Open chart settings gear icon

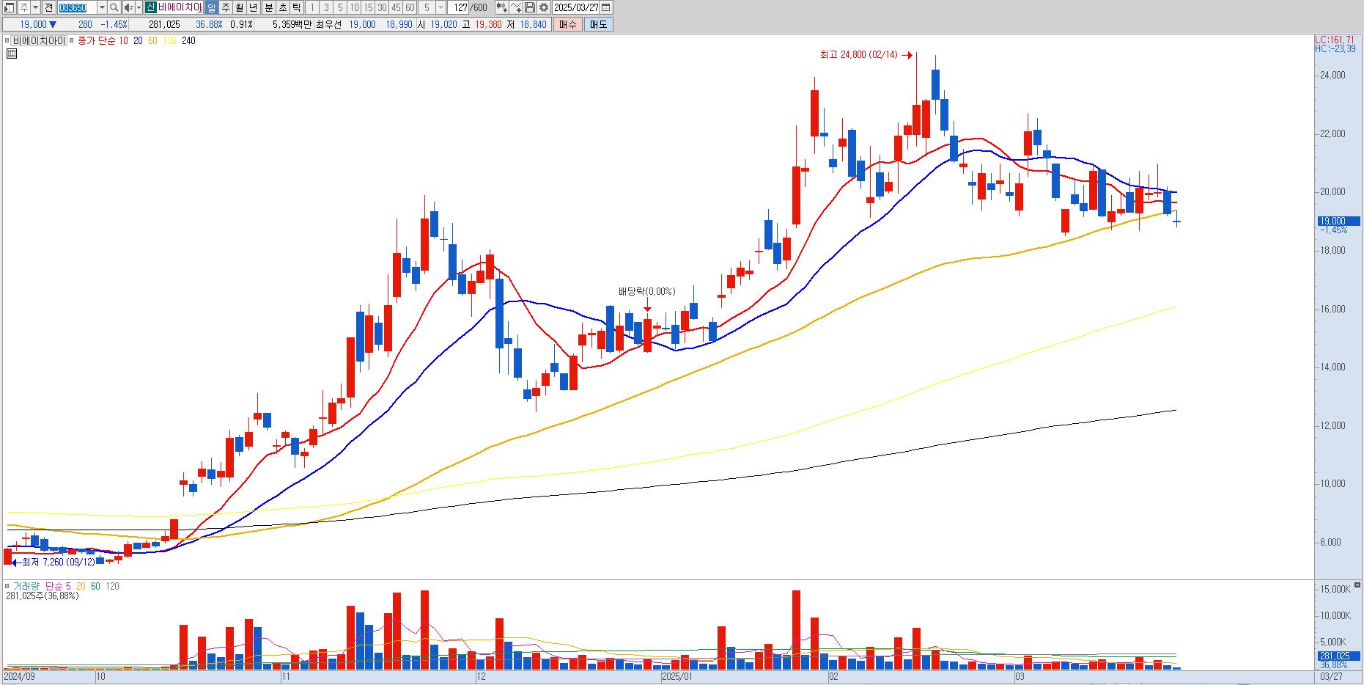click(544, 7)
